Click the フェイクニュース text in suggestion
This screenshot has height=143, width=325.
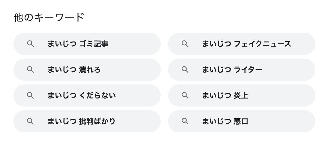262,44
